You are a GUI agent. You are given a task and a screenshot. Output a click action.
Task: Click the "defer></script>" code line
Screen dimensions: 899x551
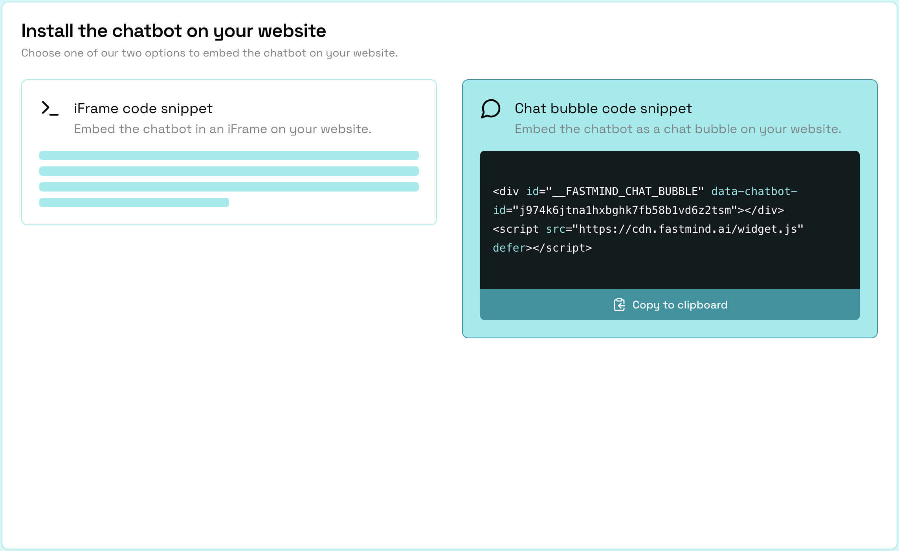point(542,248)
